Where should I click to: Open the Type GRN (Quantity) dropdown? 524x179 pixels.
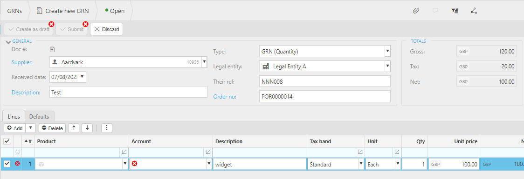click(x=387, y=51)
